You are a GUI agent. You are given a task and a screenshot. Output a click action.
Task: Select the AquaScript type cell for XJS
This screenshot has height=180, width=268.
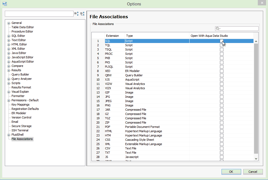pyautogui.click(x=157, y=80)
